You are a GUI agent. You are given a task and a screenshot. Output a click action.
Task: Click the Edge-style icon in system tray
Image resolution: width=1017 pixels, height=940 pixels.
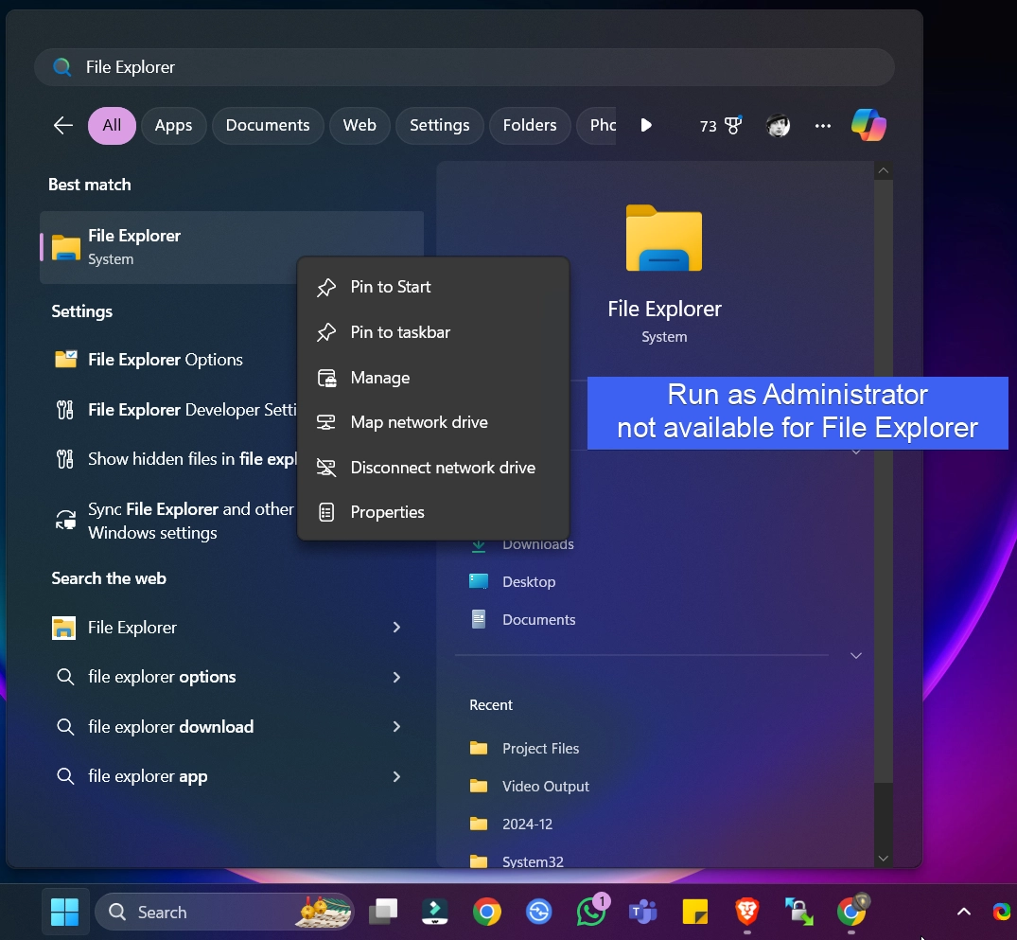pos(1002,913)
